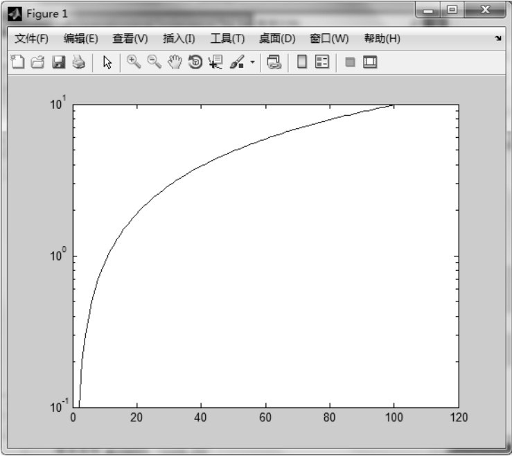512x456 pixels.
Task: Click the New Figure toolbar icon
Action: pyautogui.click(x=19, y=63)
